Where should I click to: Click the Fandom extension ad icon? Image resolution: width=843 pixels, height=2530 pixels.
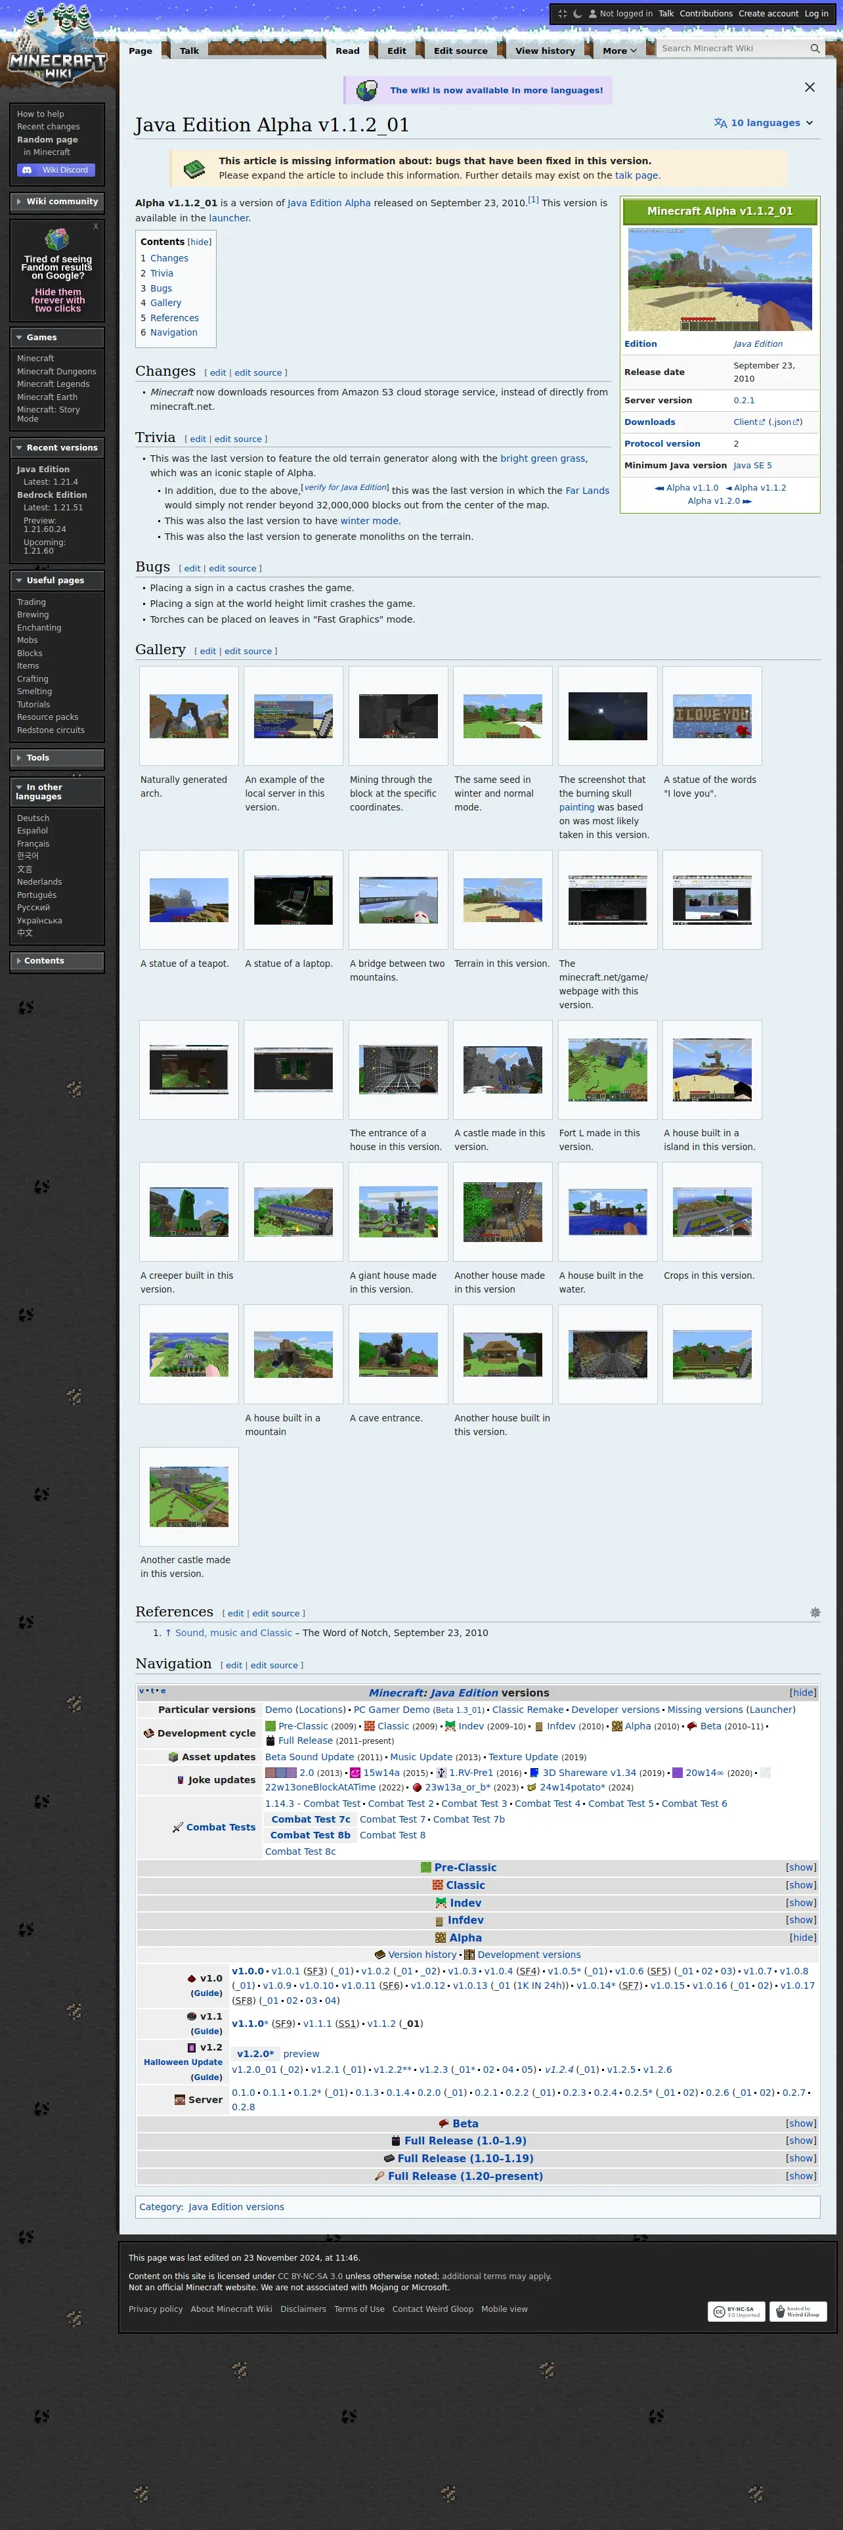point(57,238)
